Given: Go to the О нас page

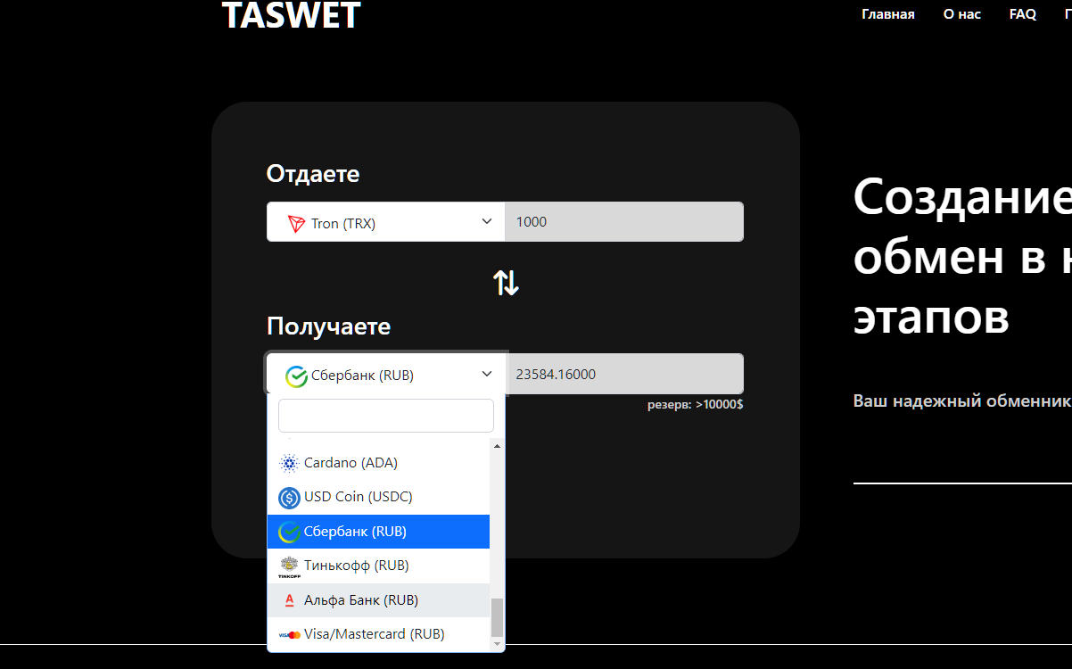Looking at the screenshot, I should pos(961,14).
